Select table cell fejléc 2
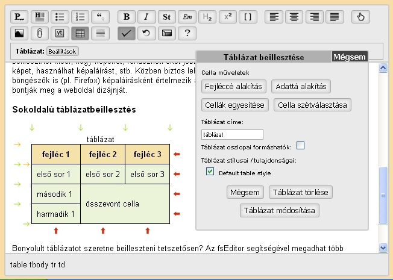Screen dimensions: 393x280 point(102,154)
